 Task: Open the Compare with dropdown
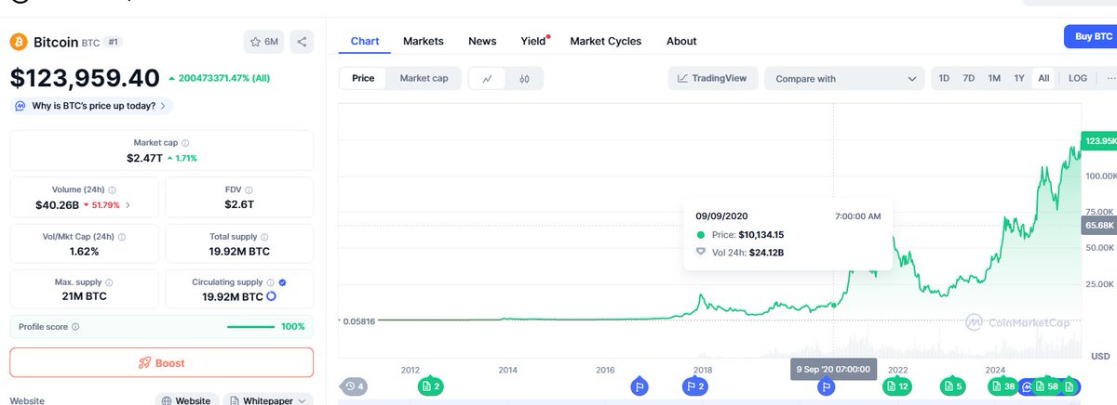point(844,79)
